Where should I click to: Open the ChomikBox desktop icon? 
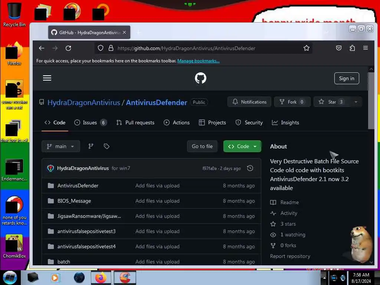pos(14,246)
